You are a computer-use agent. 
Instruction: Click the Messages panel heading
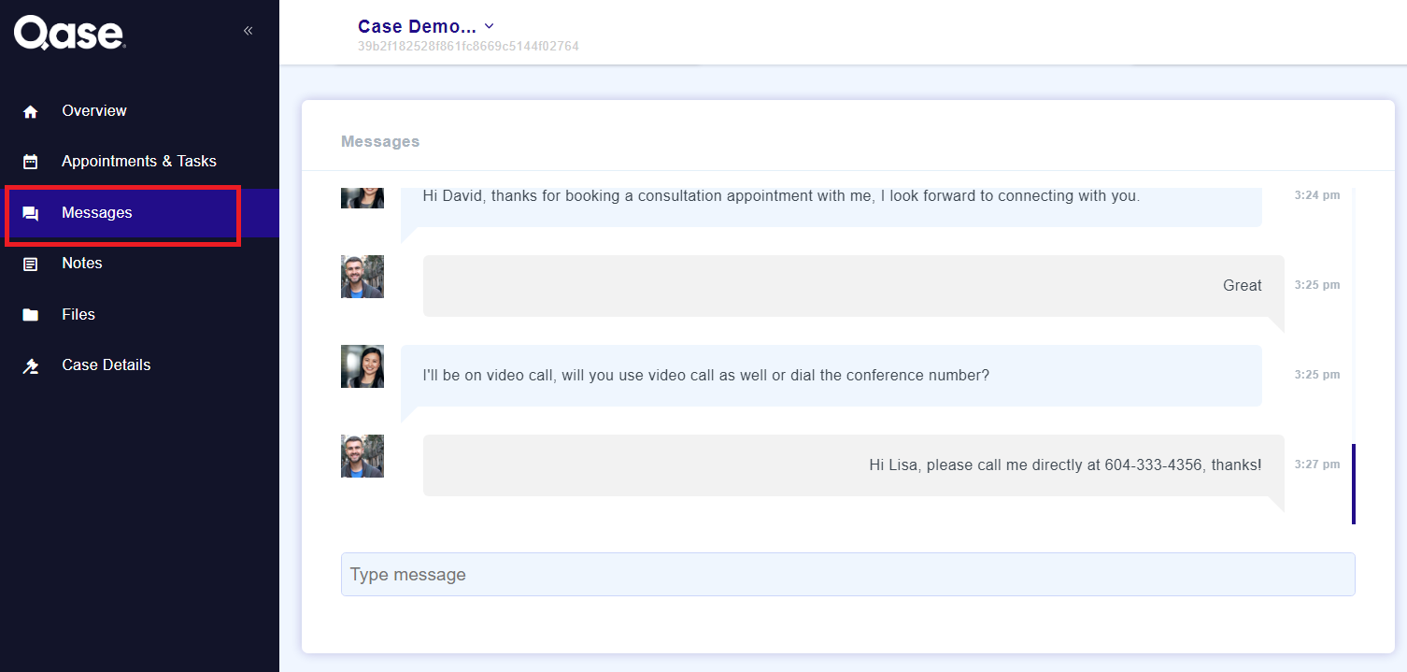(x=380, y=142)
